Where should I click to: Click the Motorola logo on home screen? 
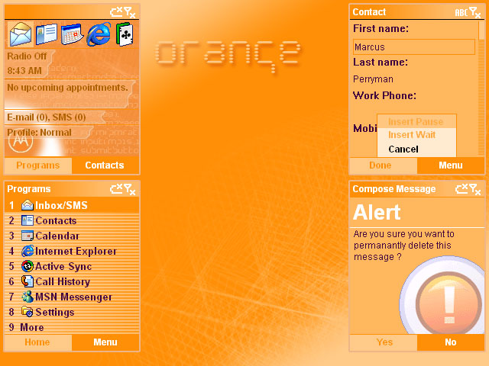[21, 141]
